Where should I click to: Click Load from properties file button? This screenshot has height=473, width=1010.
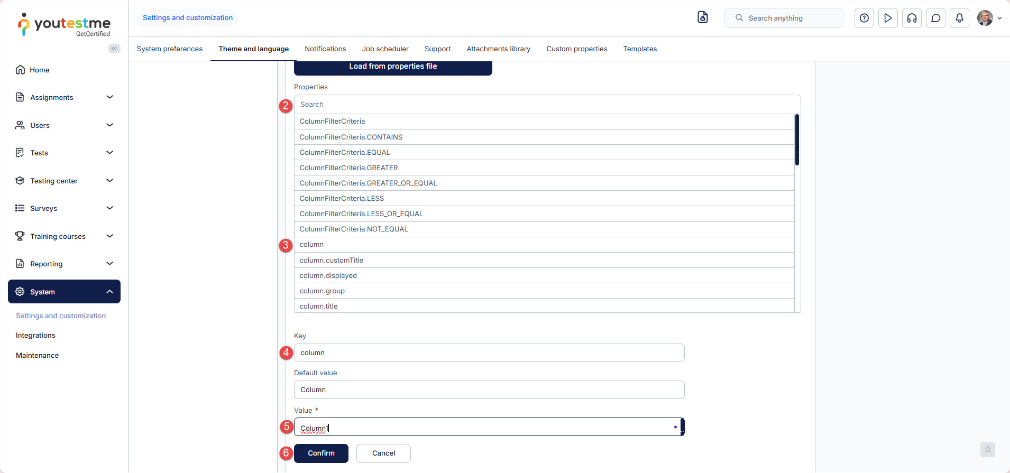pos(393,67)
